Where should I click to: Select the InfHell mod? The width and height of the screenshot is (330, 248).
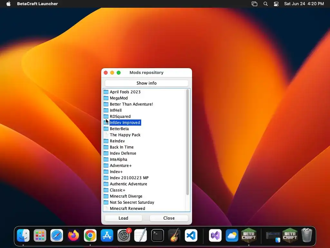click(116, 110)
